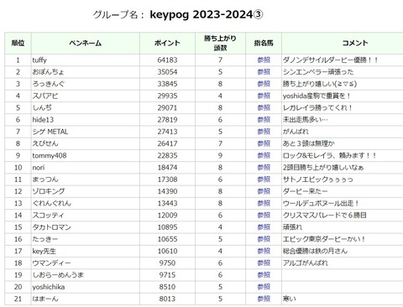Click comment クリスマスパレードで６勝目
This screenshot has width=403, height=307.
[325, 216]
